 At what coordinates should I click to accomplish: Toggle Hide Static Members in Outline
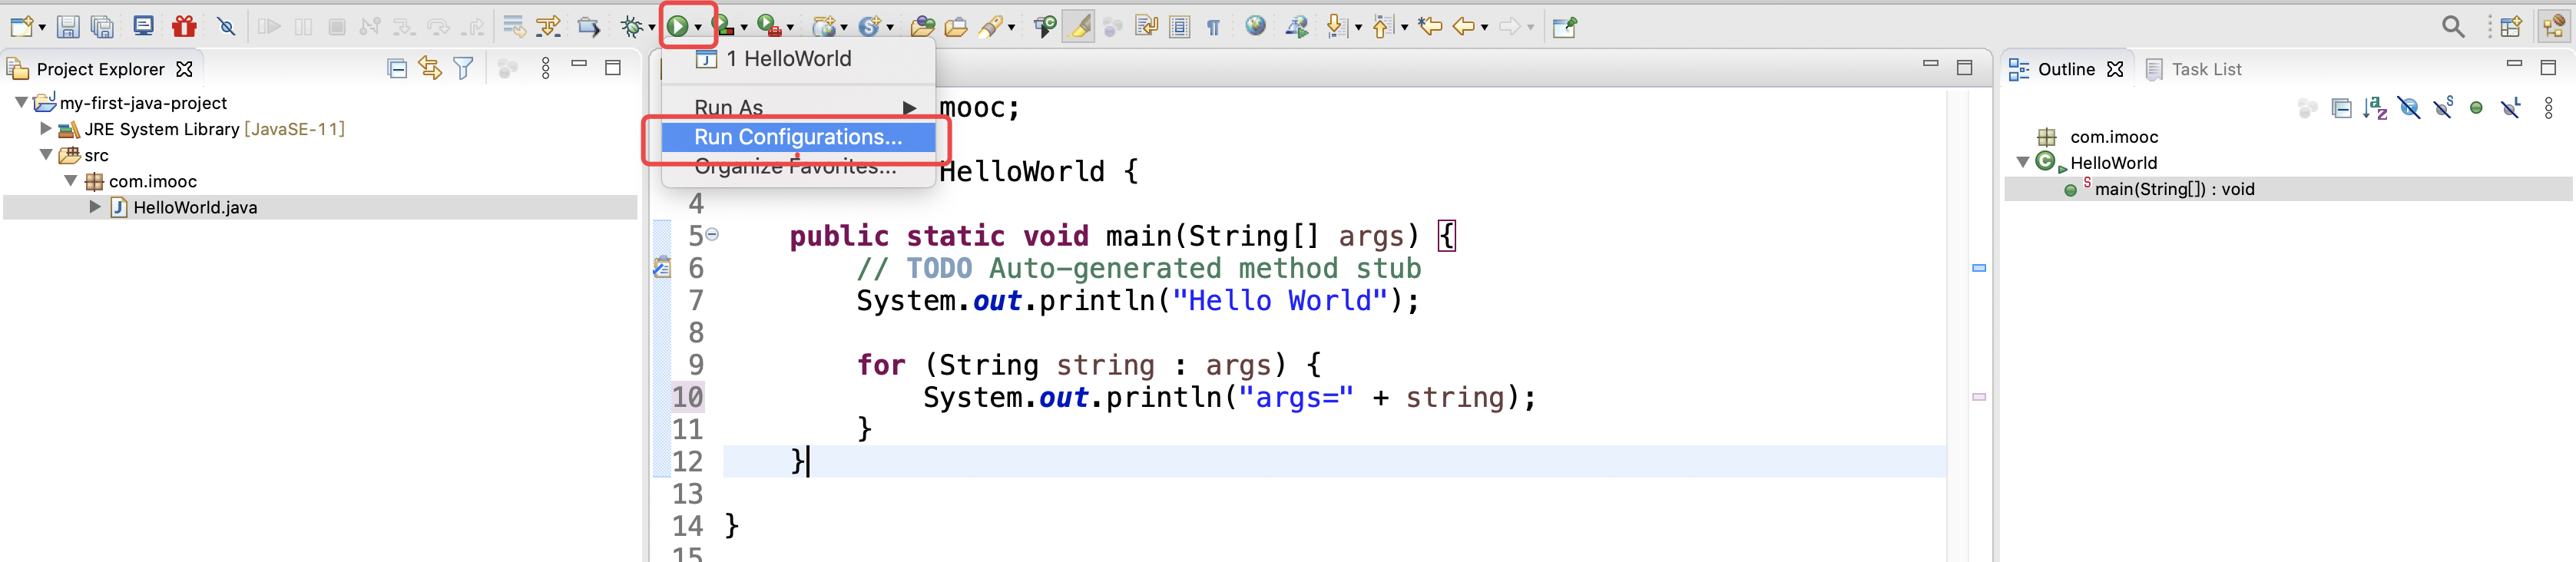coord(2443,107)
